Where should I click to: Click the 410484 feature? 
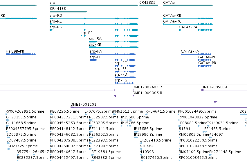141,149
